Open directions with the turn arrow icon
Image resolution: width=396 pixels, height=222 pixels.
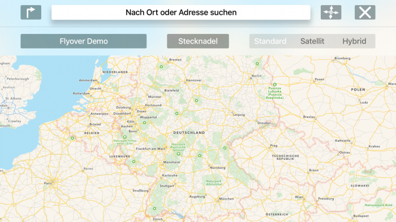(31, 12)
